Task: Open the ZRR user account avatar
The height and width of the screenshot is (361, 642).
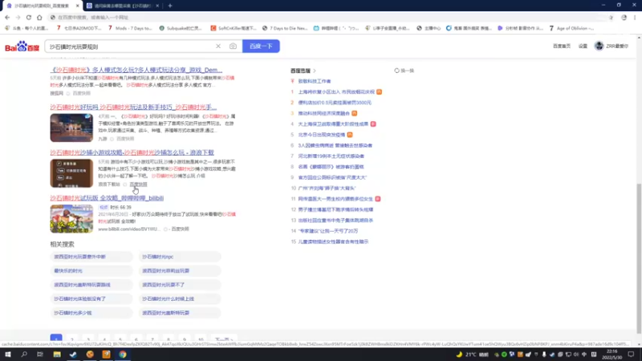Action: (x=599, y=46)
